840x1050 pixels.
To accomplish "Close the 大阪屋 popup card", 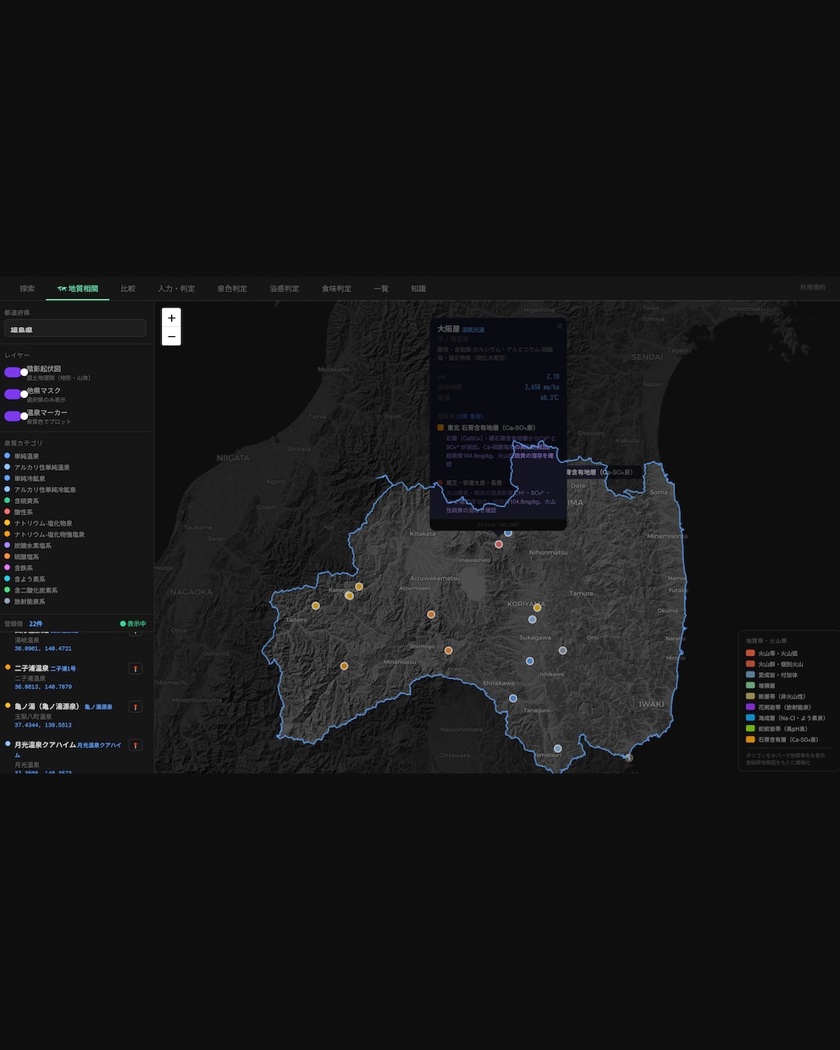I will tap(559, 326).
